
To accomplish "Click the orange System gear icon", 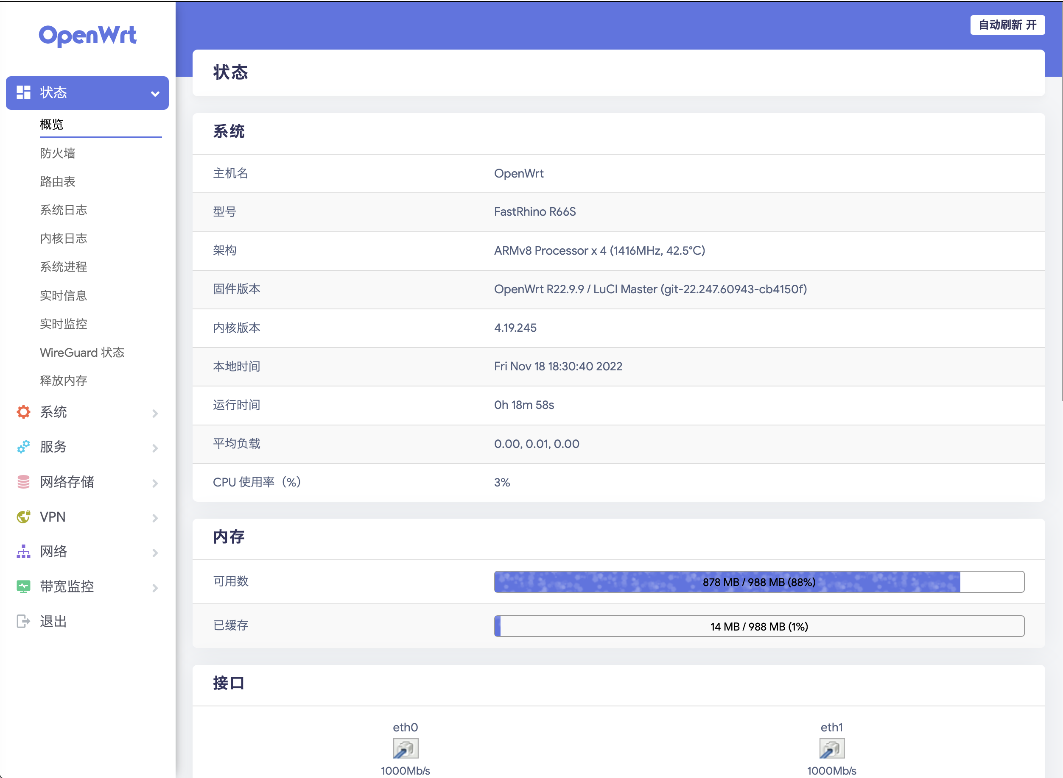I will (23, 412).
